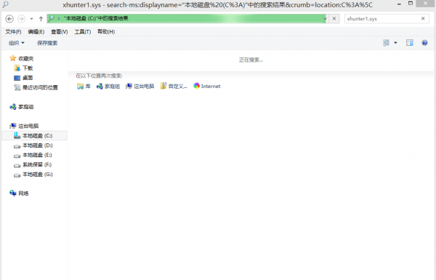Screen dimensions: 436x280
Task: Select 这台电脑 in the navigation pane
Action: coord(24,126)
